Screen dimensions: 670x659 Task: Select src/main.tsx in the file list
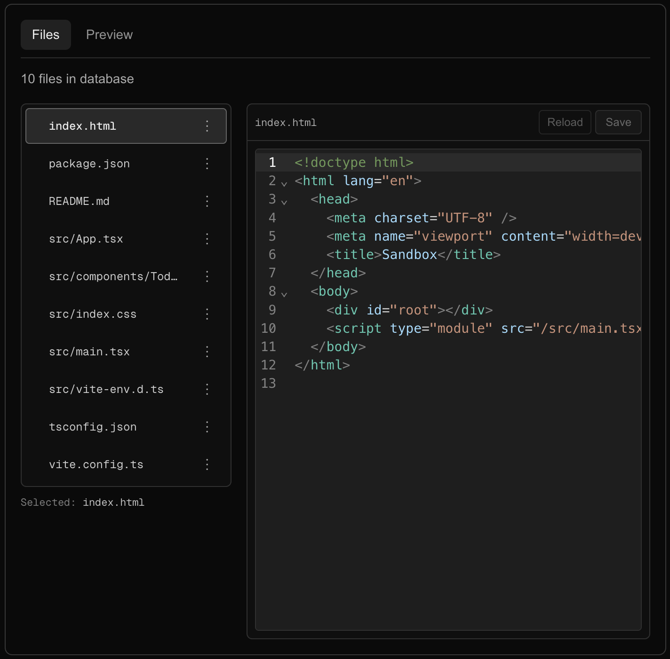[x=89, y=351]
